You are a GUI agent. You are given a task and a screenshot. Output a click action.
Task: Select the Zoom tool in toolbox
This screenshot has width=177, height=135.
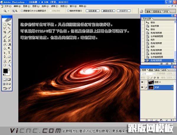click(x=9, y=65)
